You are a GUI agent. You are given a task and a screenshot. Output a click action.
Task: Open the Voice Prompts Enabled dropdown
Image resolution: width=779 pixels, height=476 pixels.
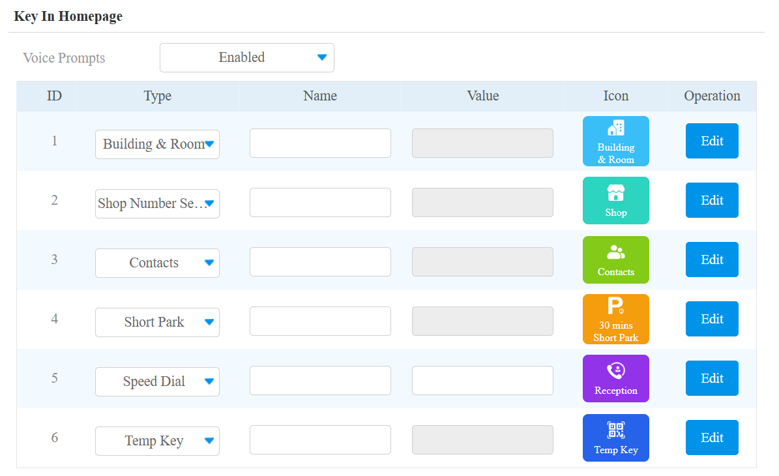pyautogui.click(x=247, y=57)
